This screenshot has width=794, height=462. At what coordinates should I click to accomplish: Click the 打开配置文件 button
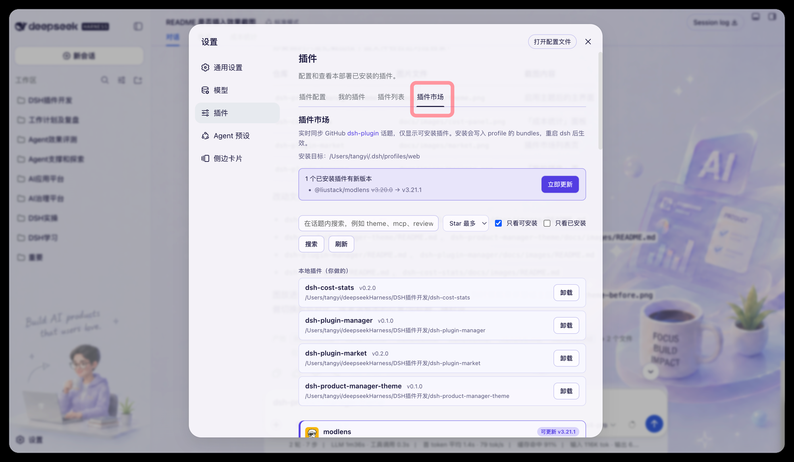pyautogui.click(x=552, y=42)
